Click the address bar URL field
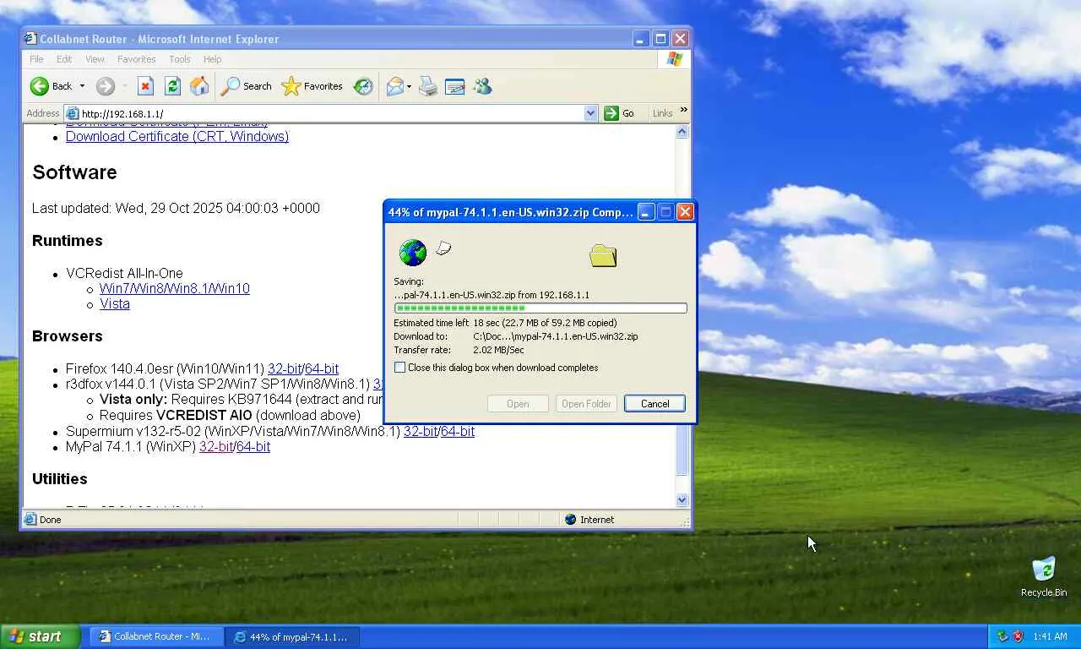1081x649 pixels. click(331, 113)
